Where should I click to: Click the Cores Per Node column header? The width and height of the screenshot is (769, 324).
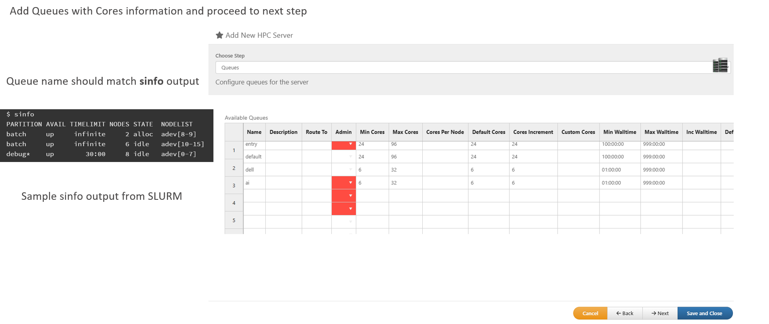(445, 132)
